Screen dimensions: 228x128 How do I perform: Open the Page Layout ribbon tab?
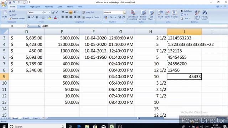pos(35,7)
